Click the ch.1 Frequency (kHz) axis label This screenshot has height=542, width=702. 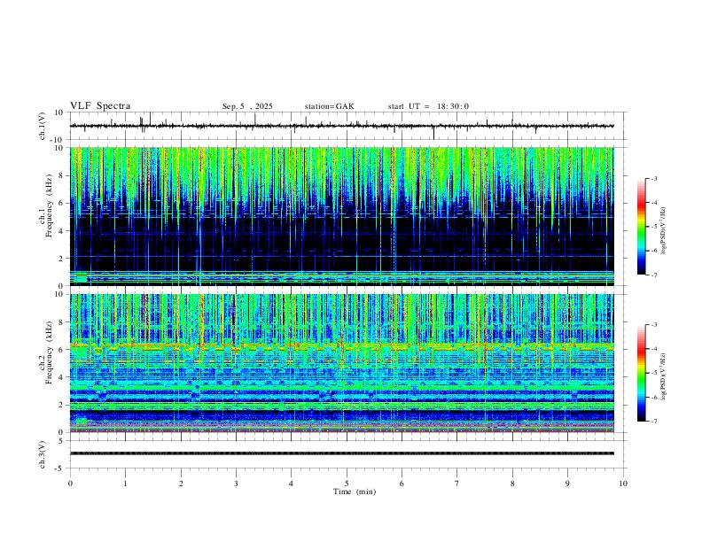coord(45,205)
